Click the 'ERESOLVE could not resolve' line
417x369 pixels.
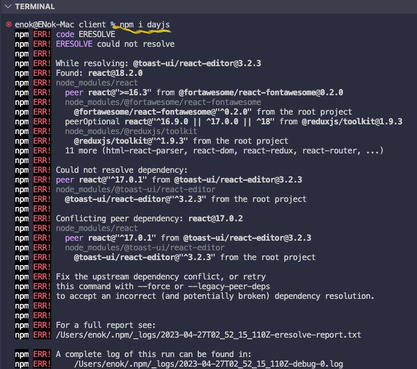click(x=115, y=44)
